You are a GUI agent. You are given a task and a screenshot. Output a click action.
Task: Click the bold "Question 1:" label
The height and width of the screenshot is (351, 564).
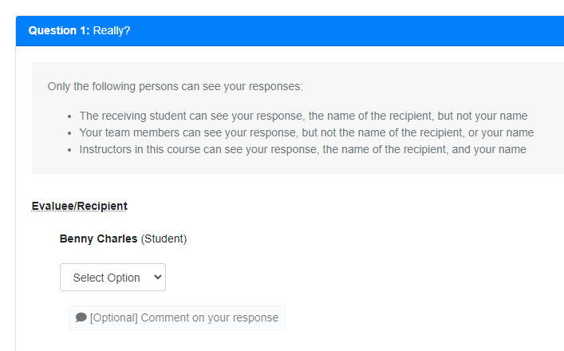coord(59,30)
